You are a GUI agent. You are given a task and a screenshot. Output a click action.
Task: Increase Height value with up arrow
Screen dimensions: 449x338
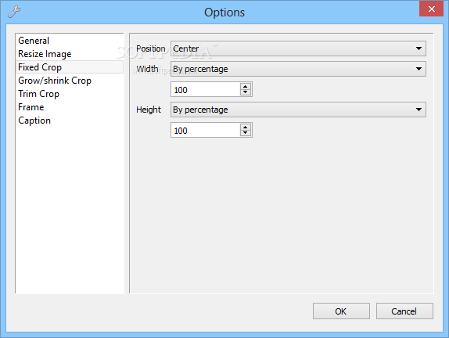coord(245,127)
